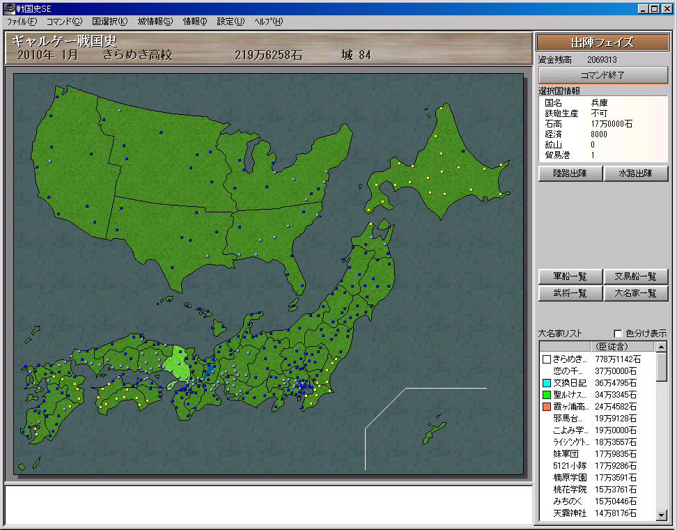Image resolution: width=677 pixels, height=530 pixels.
Task: Click the daimyo list scroll-up arrow
Action: (662, 347)
